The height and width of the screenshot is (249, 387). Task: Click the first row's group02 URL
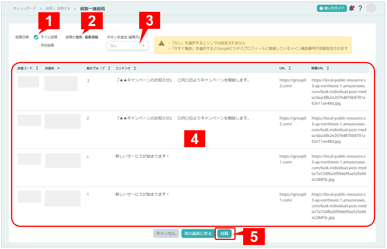pyautogui.click(x=293, y=83)
